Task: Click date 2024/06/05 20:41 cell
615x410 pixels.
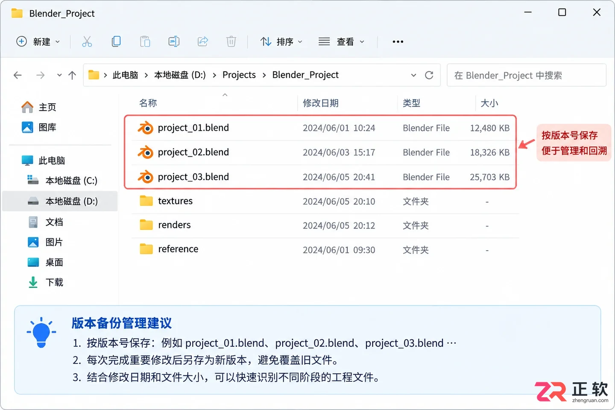Action: (339, 177)
